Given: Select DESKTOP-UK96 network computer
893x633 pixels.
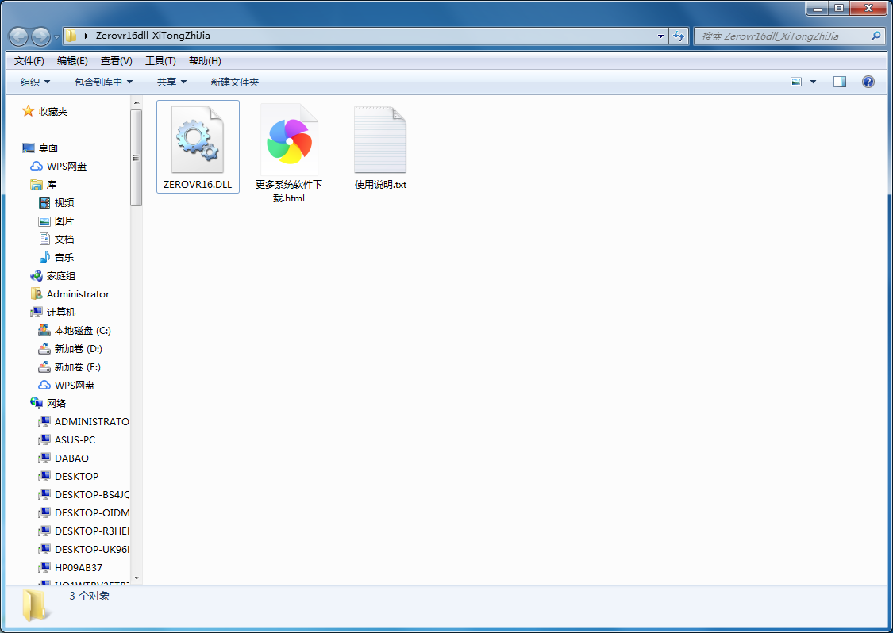Looking at the screenshot, I should 83,549.
